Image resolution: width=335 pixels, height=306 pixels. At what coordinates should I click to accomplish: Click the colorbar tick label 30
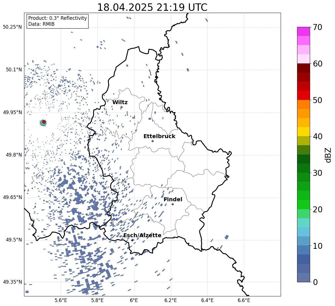(x=317, y=173)
